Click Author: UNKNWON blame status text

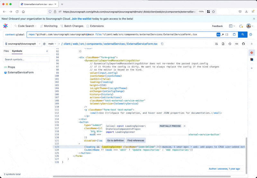pyautogui.click(x=224, y=169)
